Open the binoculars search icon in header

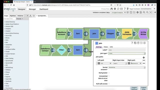tap(111, 9)
